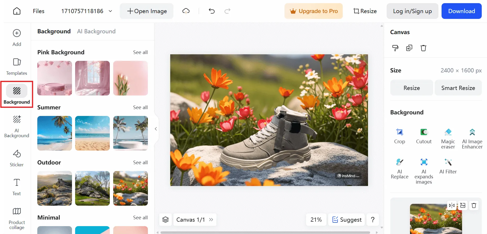Click Upgrade to Pro
This screenshot has width=487, height=234.
click(314, 11)
